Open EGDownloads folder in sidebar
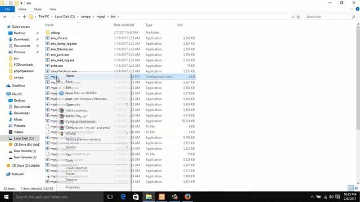Screen dimensions: 360x202 tap(24, 65)
